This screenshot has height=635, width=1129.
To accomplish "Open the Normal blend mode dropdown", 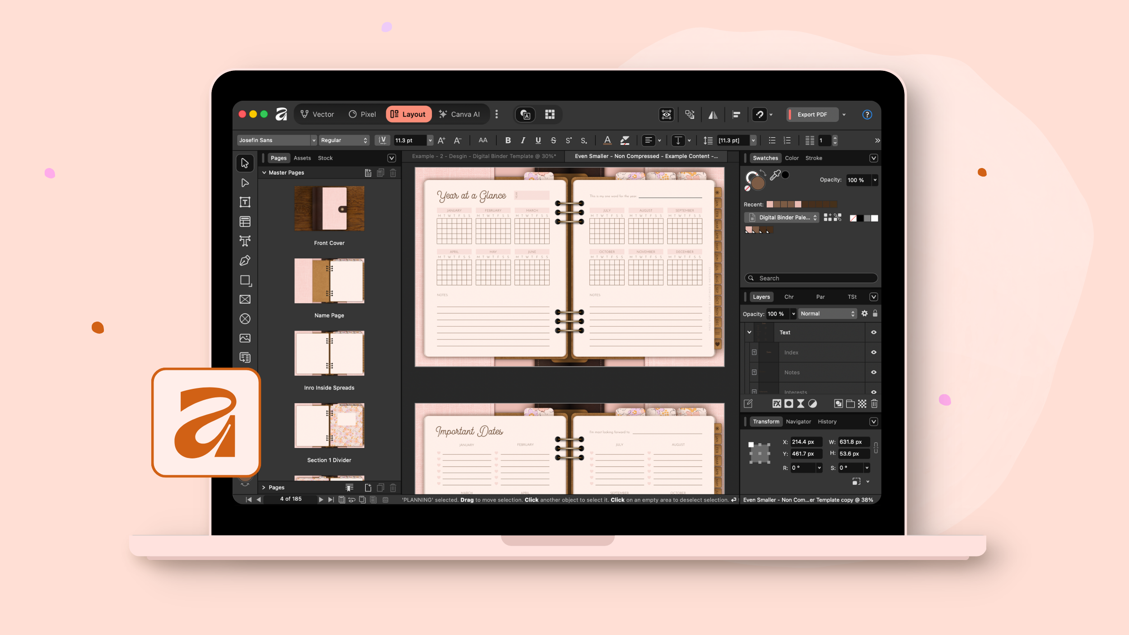I will coord(827,314).
